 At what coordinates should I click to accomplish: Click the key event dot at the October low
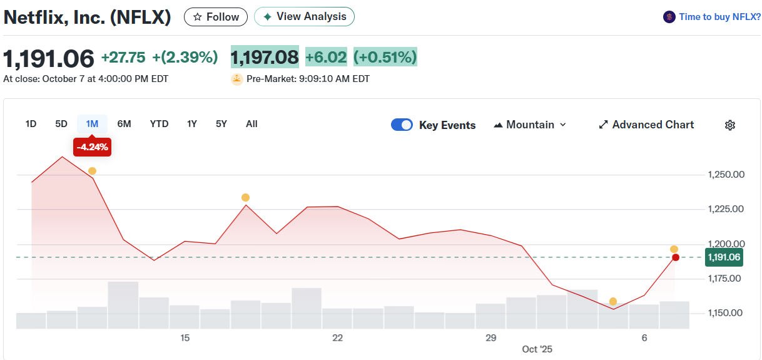(613, 302)
